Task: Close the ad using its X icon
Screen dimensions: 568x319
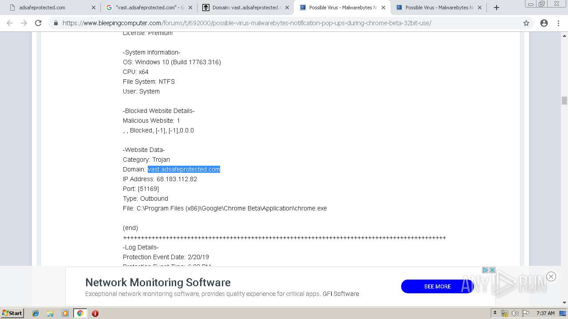Action: tap(492, 270)
